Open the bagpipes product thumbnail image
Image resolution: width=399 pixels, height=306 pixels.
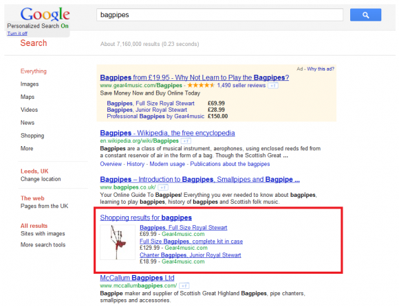[118, 242]
